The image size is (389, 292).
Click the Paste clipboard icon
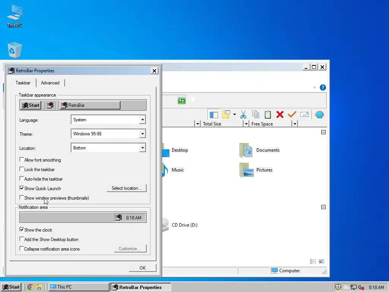click(x=268, y=114)
